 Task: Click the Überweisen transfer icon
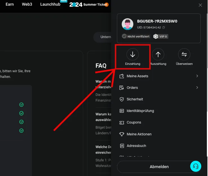184,54
